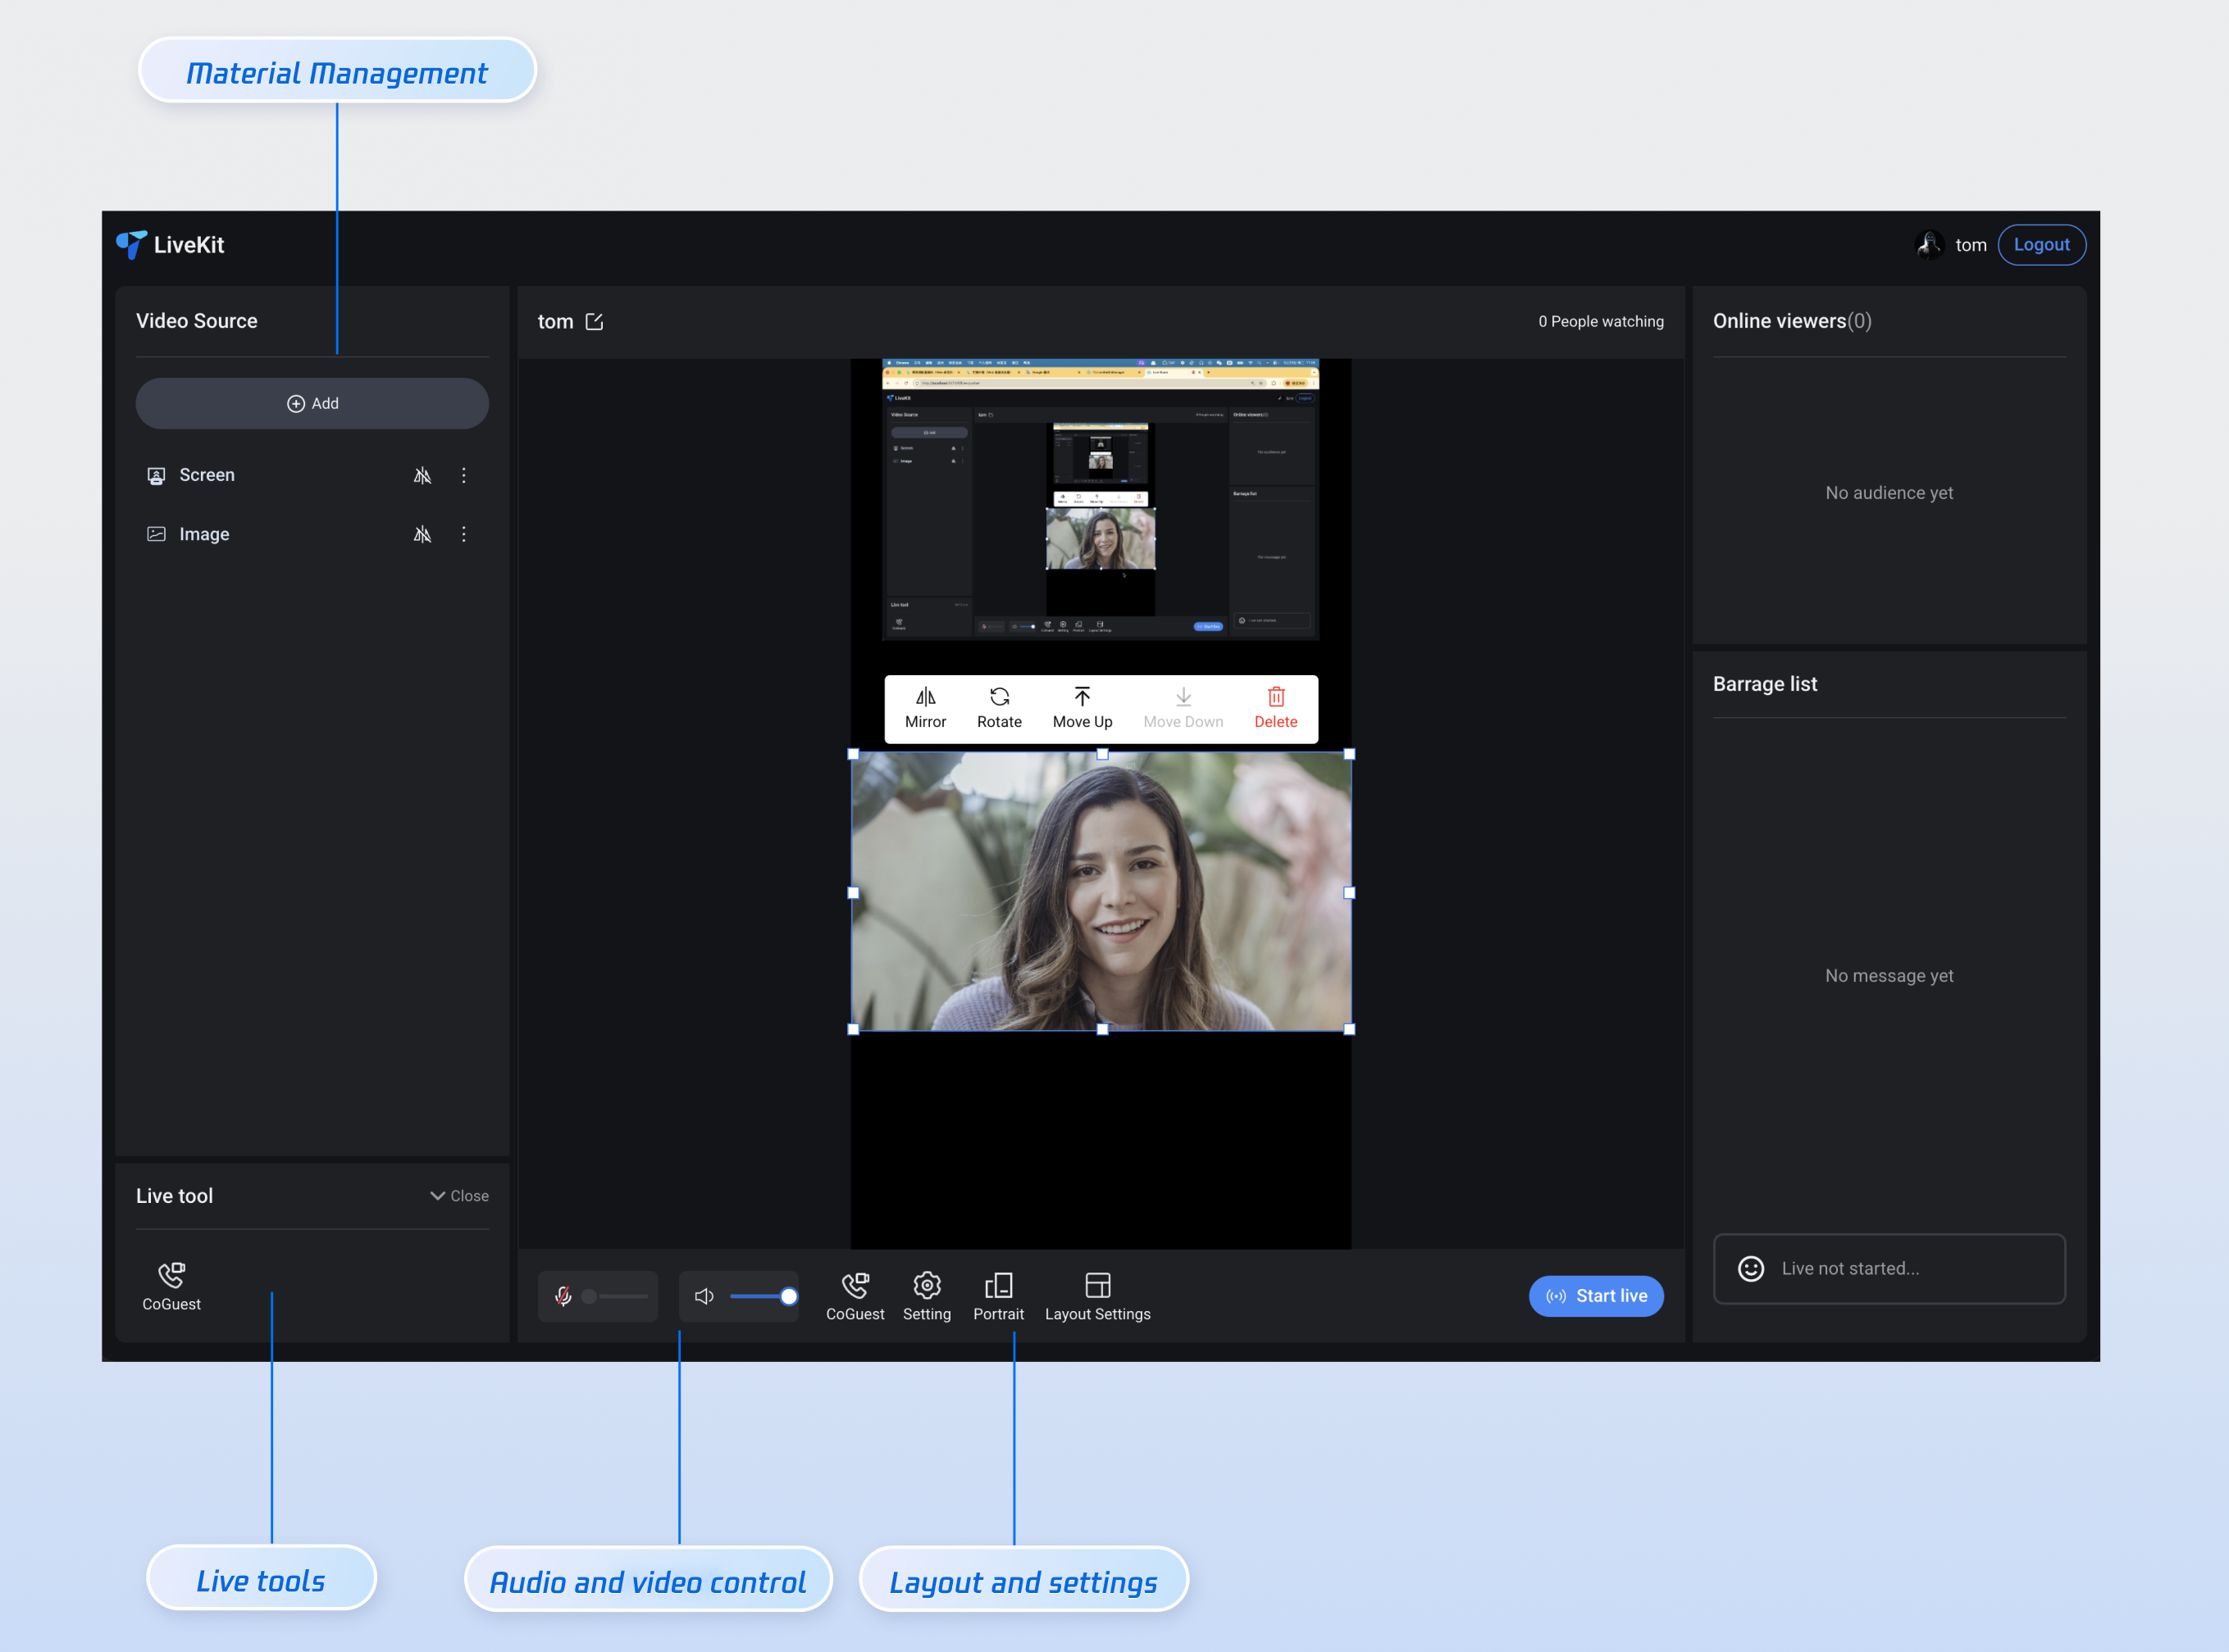The height and width of the screenshot is (1652, 2229).
Task: Open more options for Image source
Action: click(463, 534)
